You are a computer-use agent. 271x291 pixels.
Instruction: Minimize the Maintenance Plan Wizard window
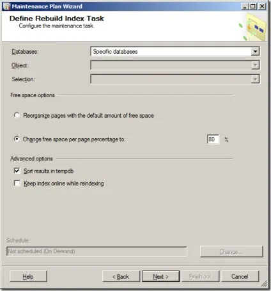coord(245,6)
